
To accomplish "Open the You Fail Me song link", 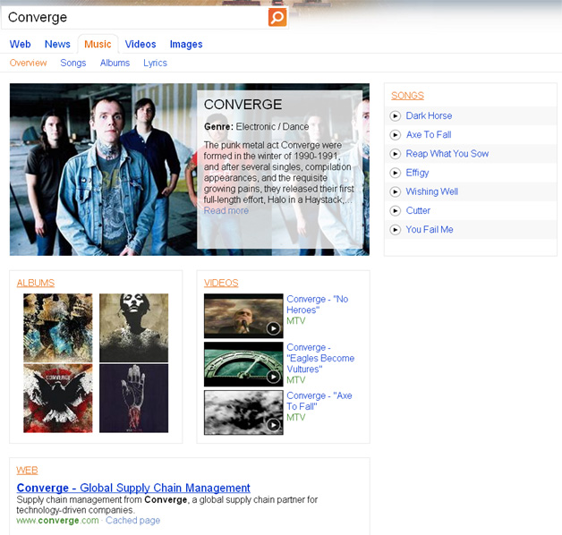I will pyautogui.click(x=430, y=230).
